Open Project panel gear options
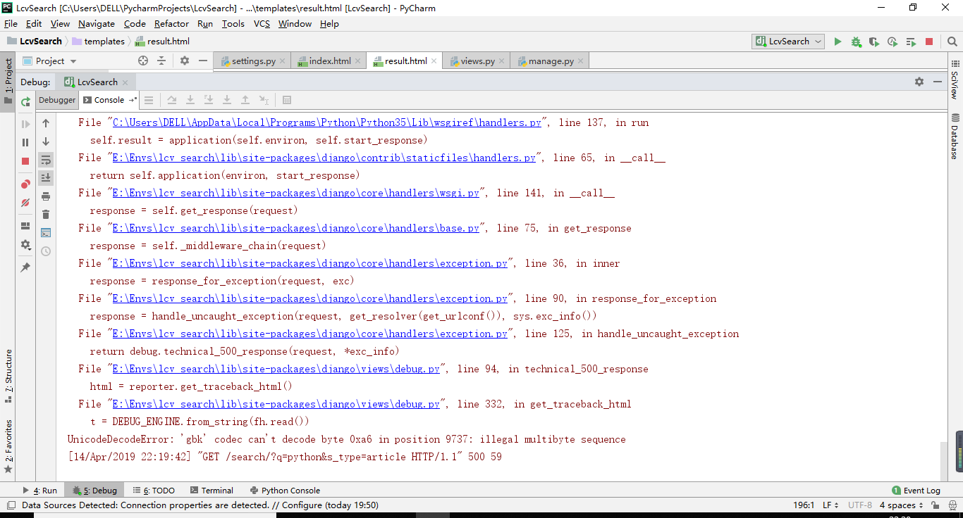This screenshot has width=963, height=518. [x=185, y=61]
